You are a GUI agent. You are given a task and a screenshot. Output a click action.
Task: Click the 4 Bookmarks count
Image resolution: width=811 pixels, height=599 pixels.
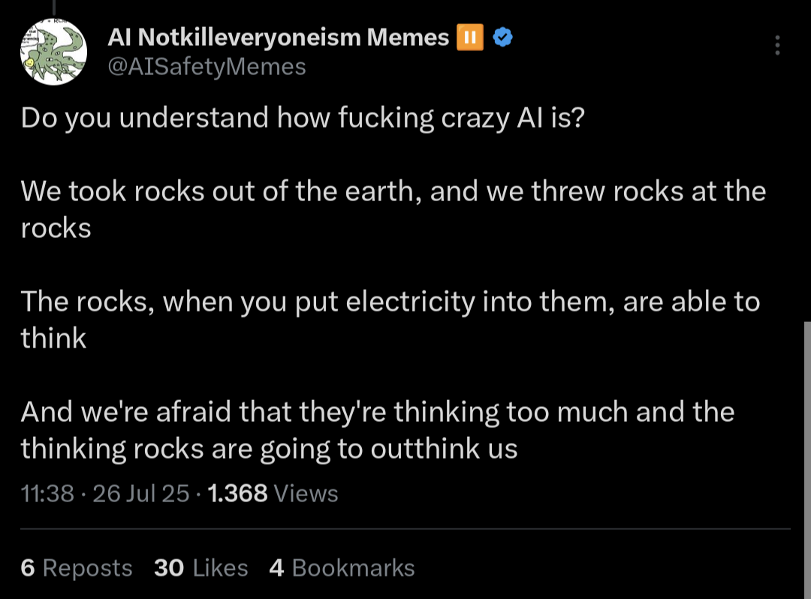342,568
